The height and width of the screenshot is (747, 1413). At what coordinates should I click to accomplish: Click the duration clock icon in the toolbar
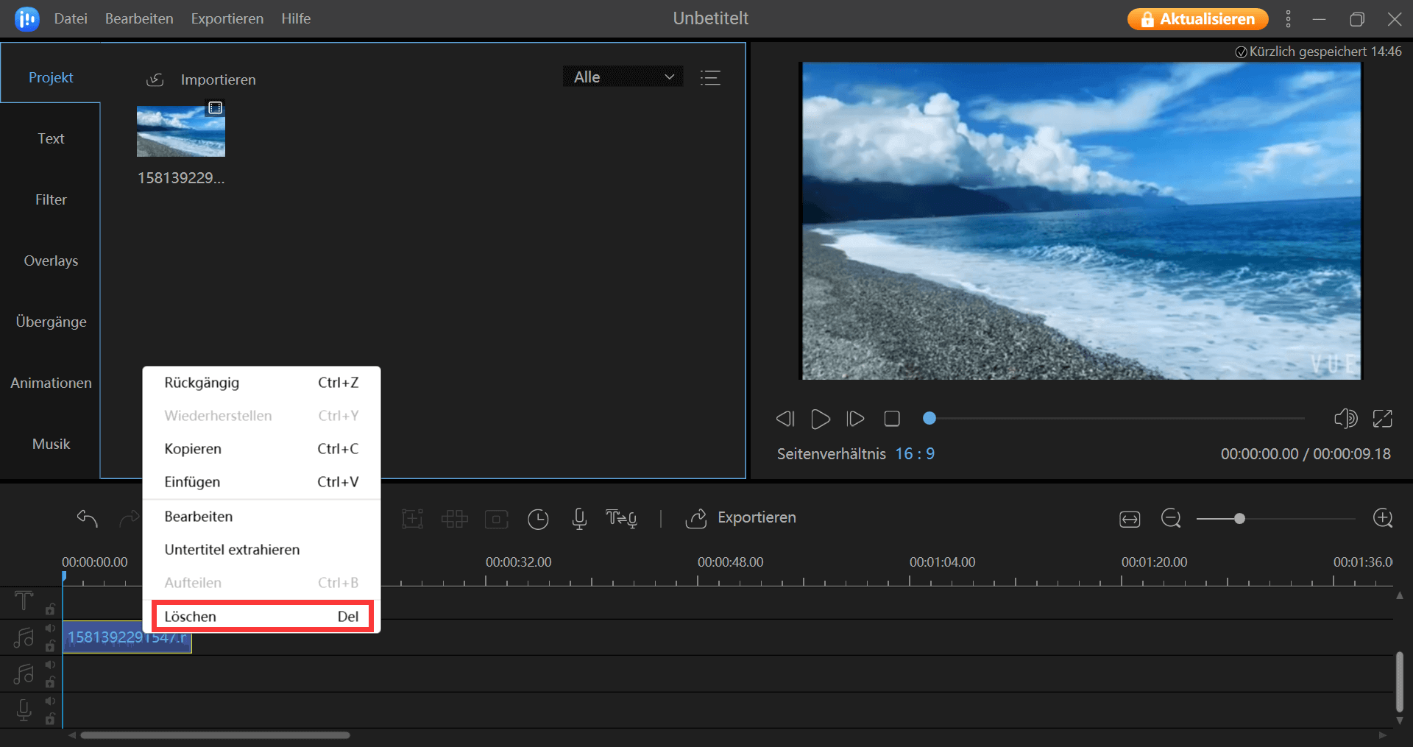[x=538, y=519]
